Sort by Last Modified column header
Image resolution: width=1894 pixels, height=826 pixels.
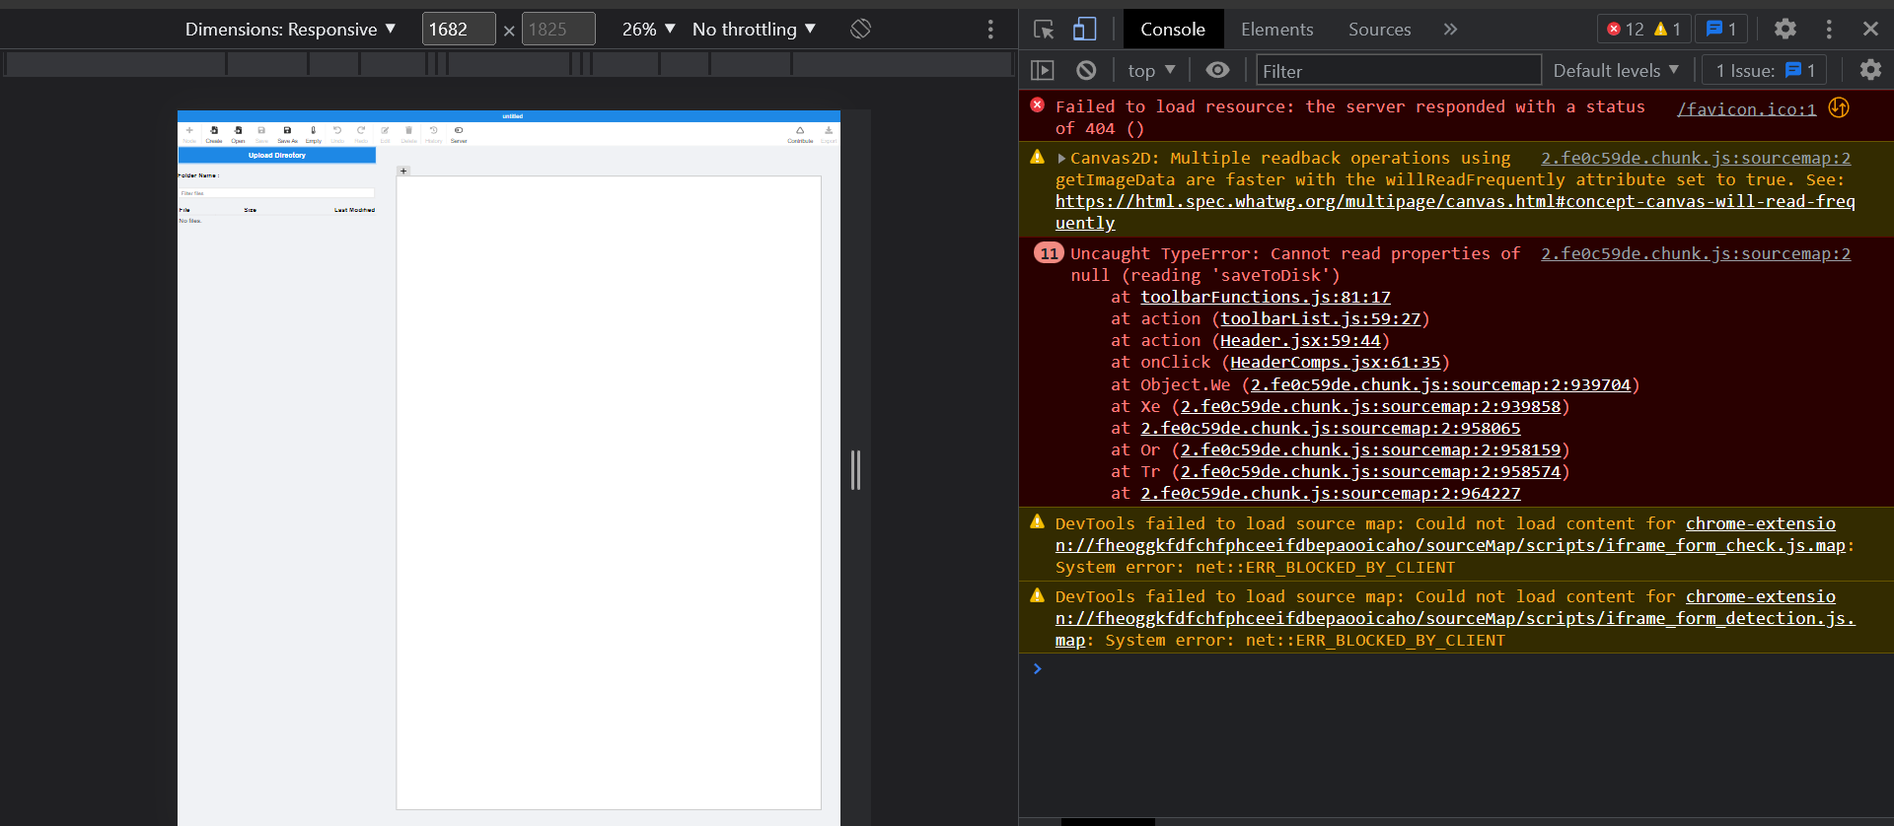(354, 210)
